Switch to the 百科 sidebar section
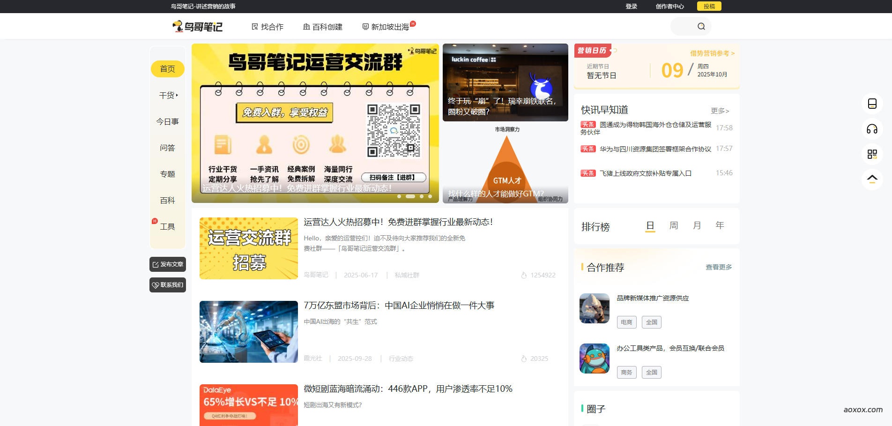Screen dimensions: 892x426 pyautogui.click(x=167, y=201)
